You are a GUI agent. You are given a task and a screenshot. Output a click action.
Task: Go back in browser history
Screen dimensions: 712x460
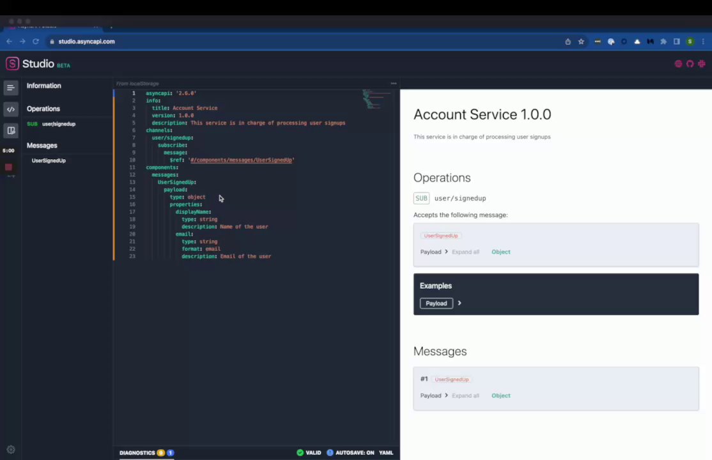[x=9, y=42]
